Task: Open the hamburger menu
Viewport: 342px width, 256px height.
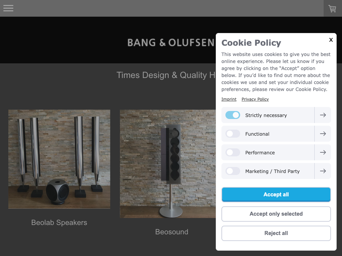Action: click(x=8, y=8)
